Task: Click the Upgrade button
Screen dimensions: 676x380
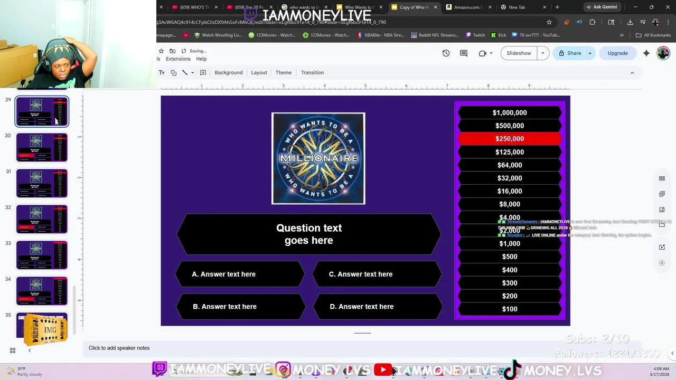Action: pyautogui.click(x=617, y=53)
